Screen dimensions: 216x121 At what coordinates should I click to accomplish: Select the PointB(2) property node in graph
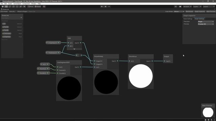click(44, 73)
